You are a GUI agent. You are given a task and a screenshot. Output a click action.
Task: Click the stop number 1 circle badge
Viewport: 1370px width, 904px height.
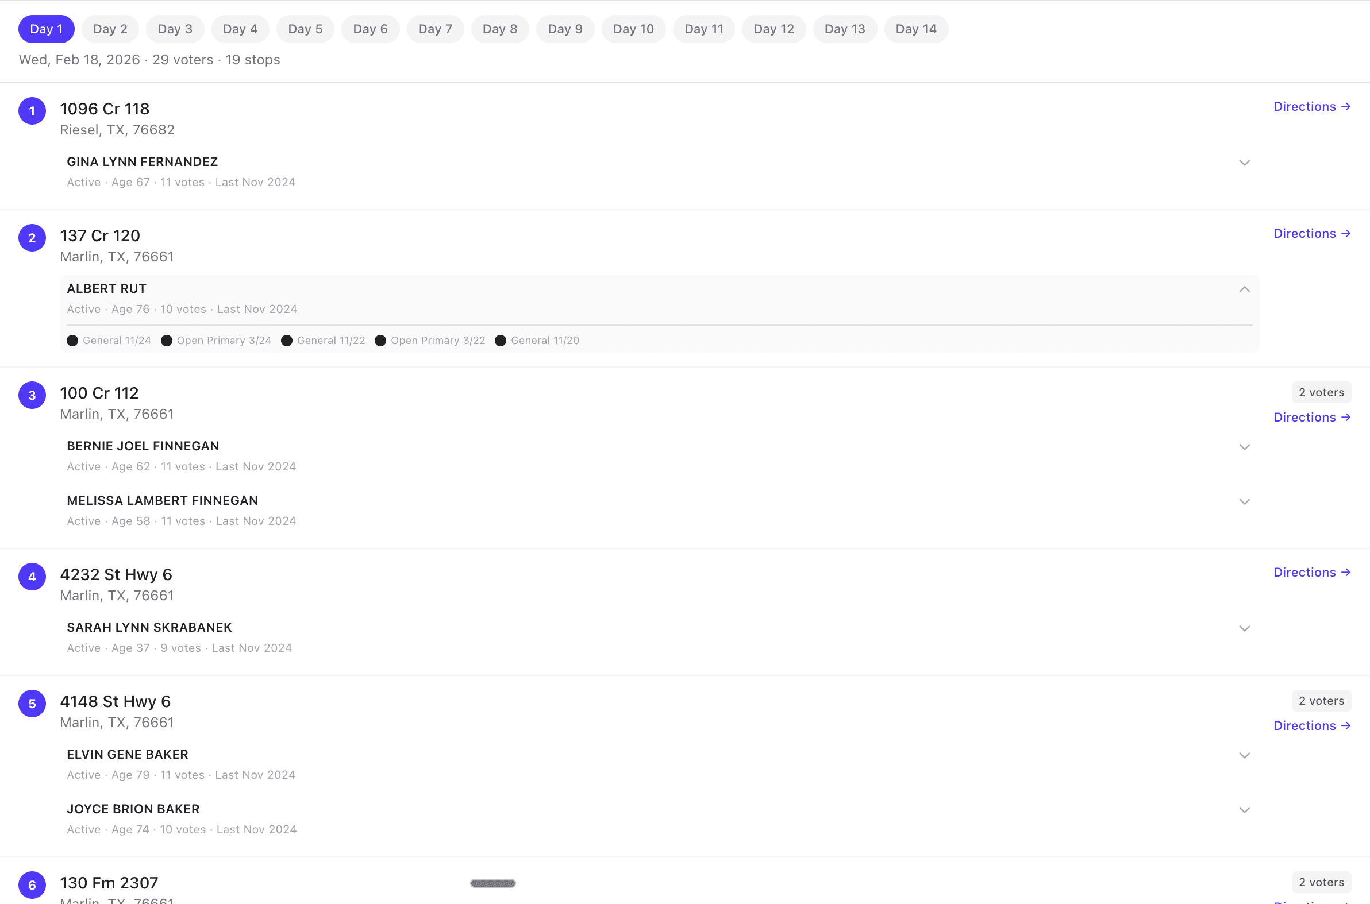click(32, 111)
